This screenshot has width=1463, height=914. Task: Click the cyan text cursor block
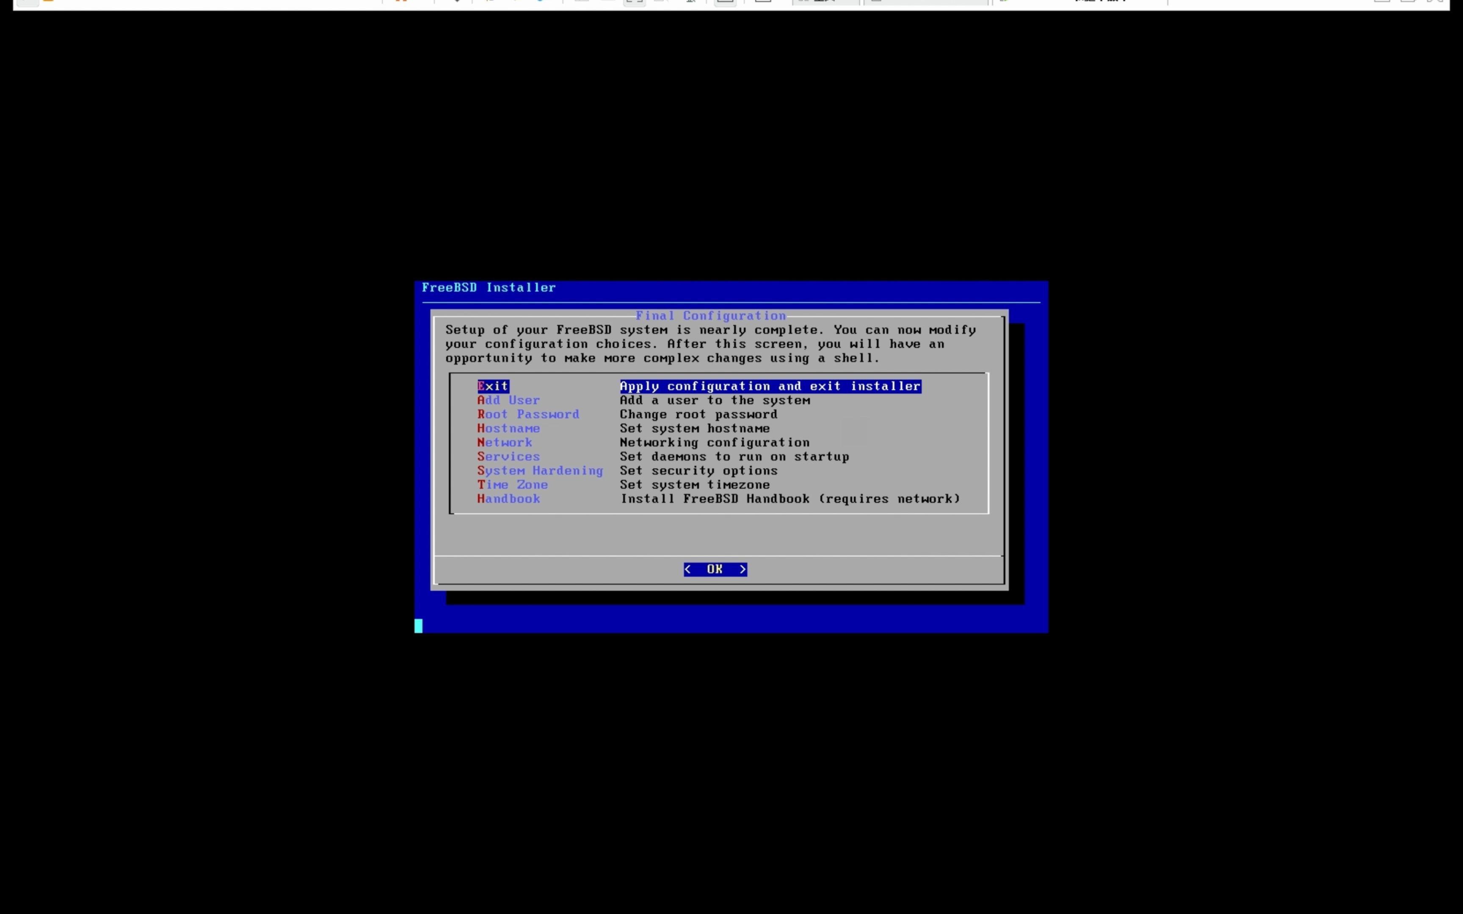click(x=418, y=626)
